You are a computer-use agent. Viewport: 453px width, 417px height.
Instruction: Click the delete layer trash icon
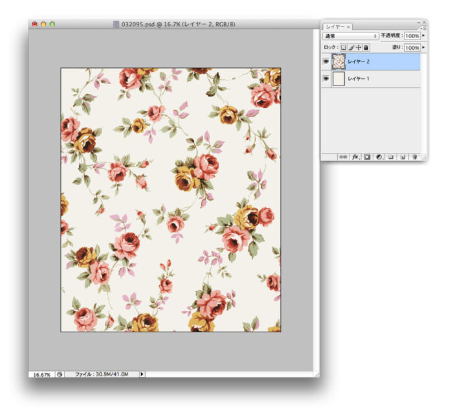click(x=414, y=157)
